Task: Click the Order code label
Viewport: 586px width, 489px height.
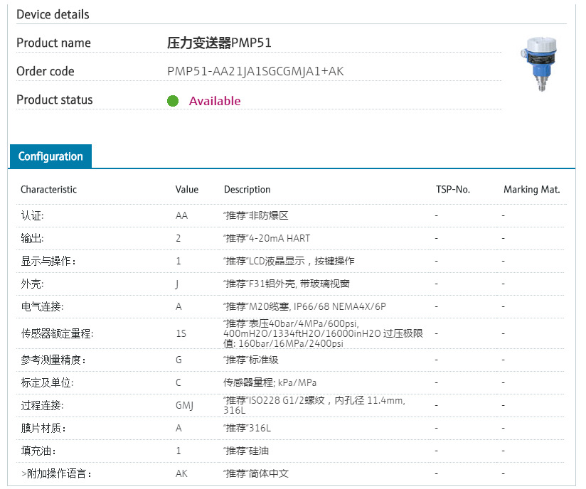Action: [x=46, y=71]
